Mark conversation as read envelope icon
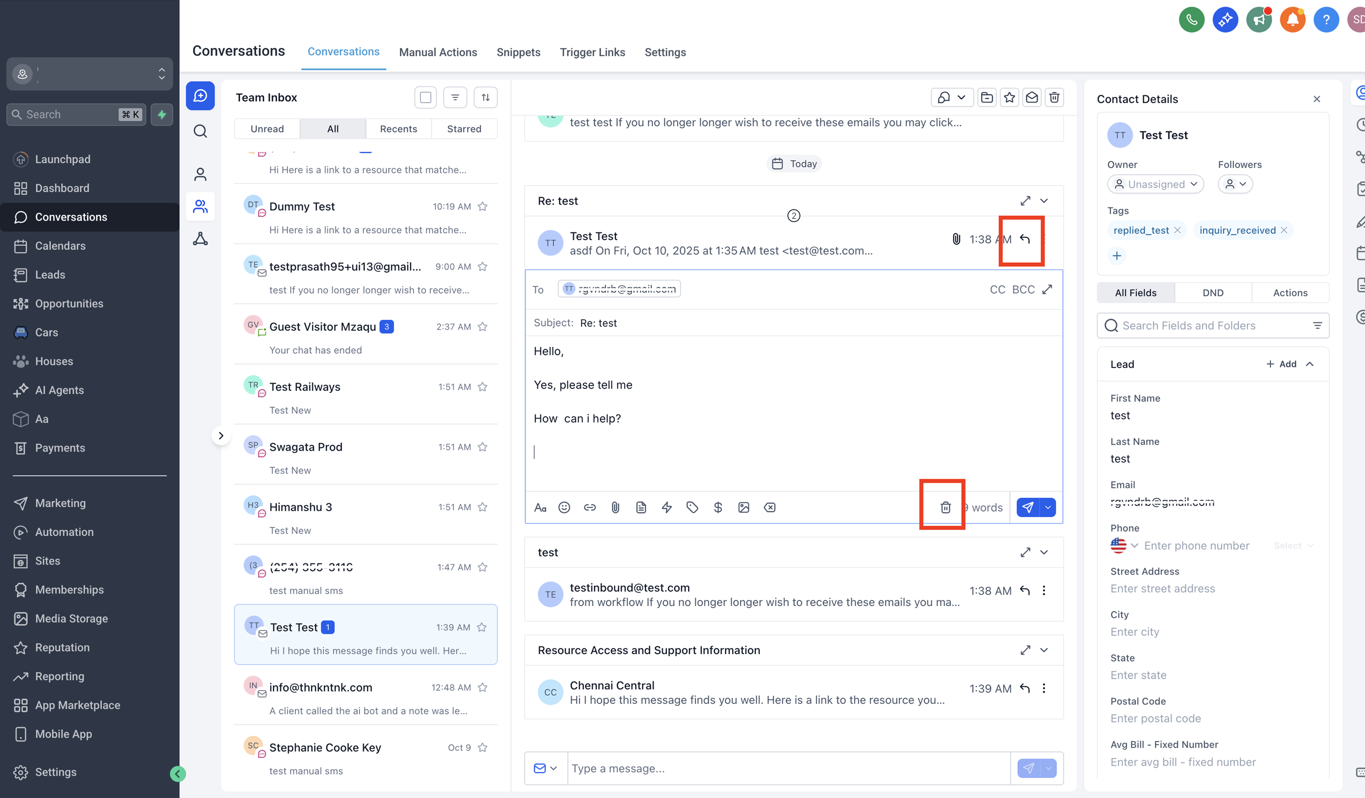This screenshot has width=1365, height=798. click(x=1031, y=98)
